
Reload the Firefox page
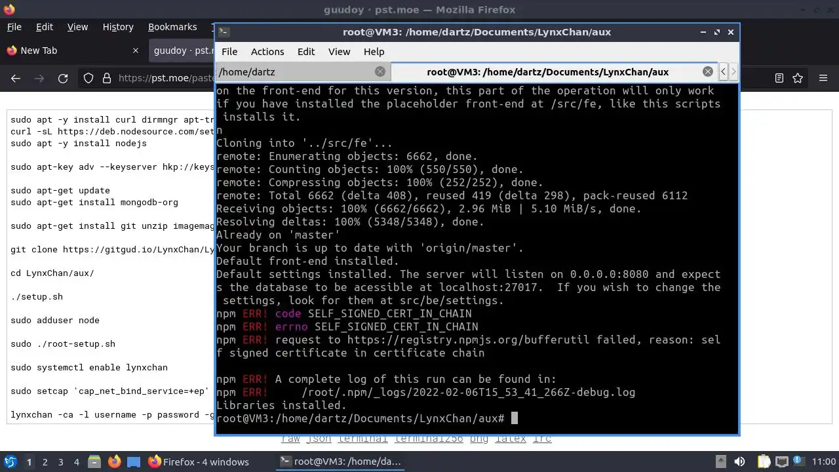[x=63, y=78]
